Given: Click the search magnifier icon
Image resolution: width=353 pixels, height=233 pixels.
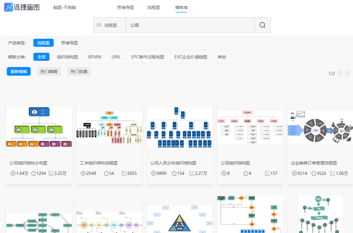Looking at the screenshot, I should (x=262, y=25).
